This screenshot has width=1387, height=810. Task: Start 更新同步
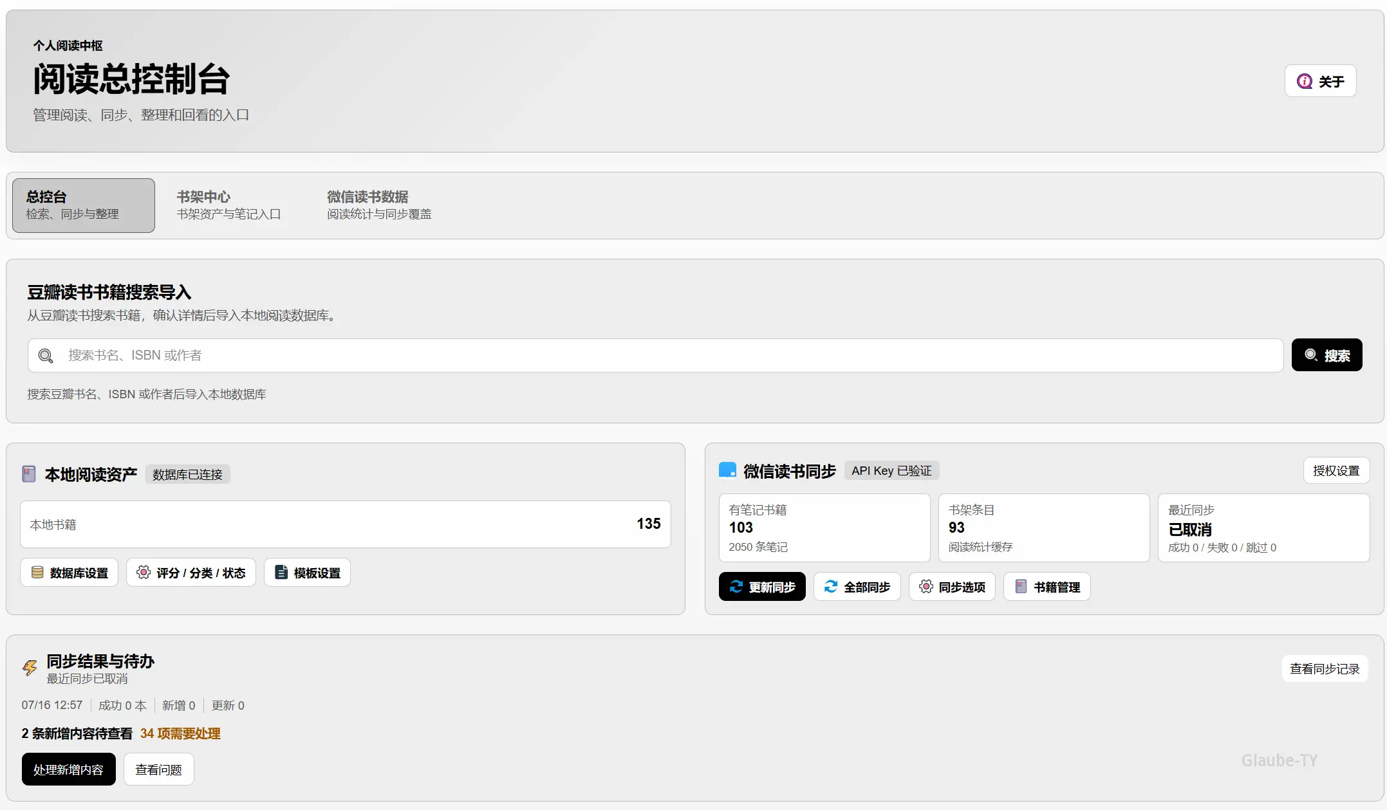[x=762, y=587]
